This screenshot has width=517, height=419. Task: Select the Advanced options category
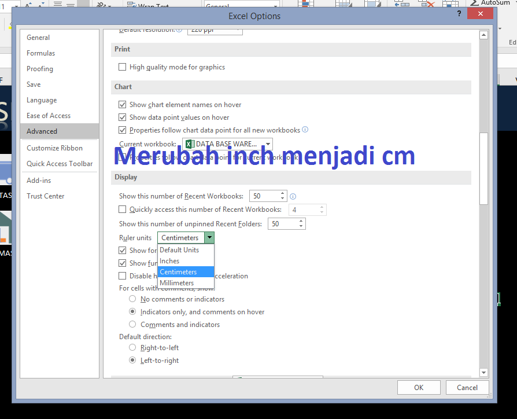click(60, 131)
